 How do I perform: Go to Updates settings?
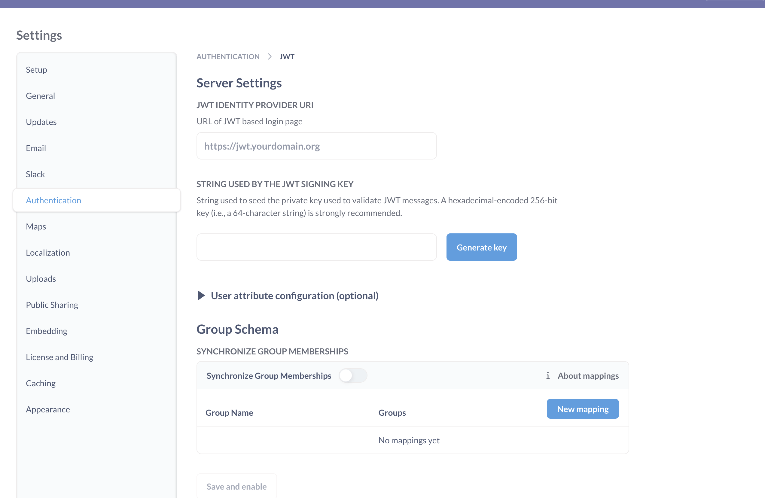[41, 122]
